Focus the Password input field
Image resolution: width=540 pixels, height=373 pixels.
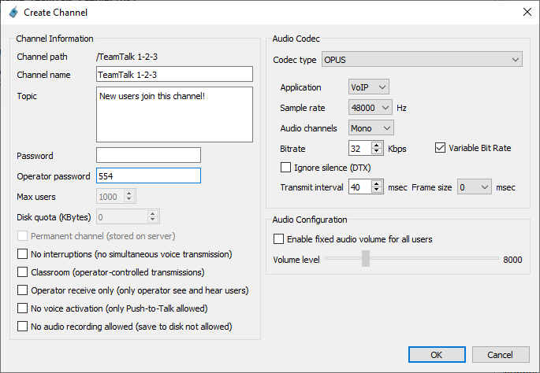pos(148,155)
